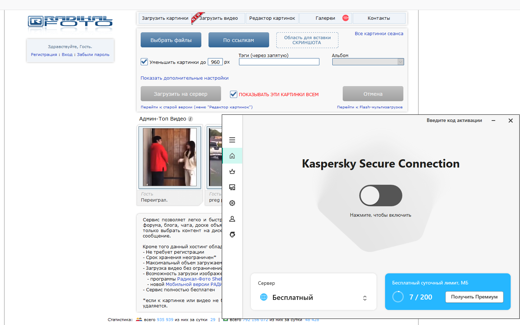520x325 pixels.
Task: Open Kaspersky settings gear icon
Action: [x=232, y=203]
